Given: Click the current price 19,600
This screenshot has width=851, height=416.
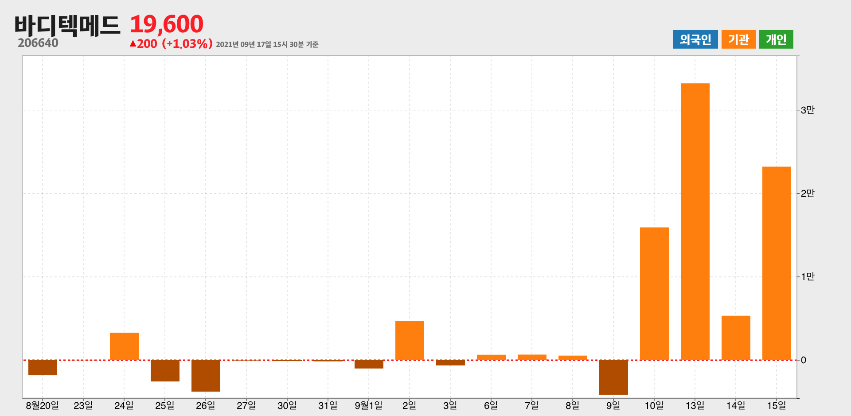Looking at the screenshot, I should click(167, 24).
